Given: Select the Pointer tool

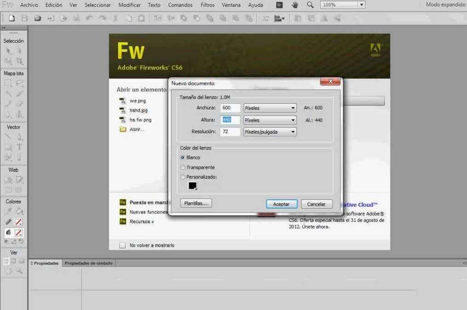Looking at the screenshot, I should 8,51.
